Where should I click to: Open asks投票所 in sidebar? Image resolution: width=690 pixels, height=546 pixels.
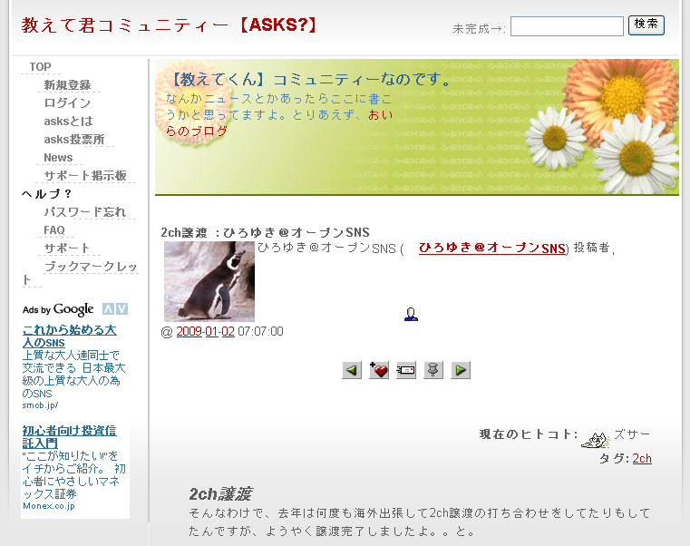pos(74,139)
